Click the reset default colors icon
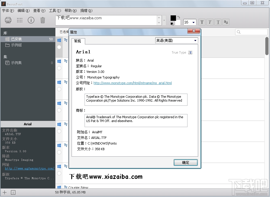This screenshot has width=270, height=197. (x=172, y=24)
